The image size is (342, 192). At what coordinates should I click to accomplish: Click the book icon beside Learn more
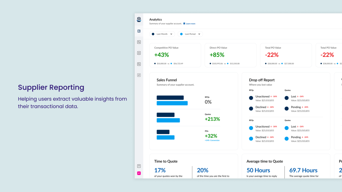click(x=184, y=24)
